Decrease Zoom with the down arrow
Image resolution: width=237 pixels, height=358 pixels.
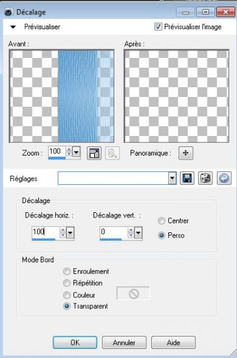[x=69, y=154]
